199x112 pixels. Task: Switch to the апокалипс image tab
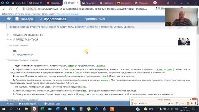coord(124,3)
